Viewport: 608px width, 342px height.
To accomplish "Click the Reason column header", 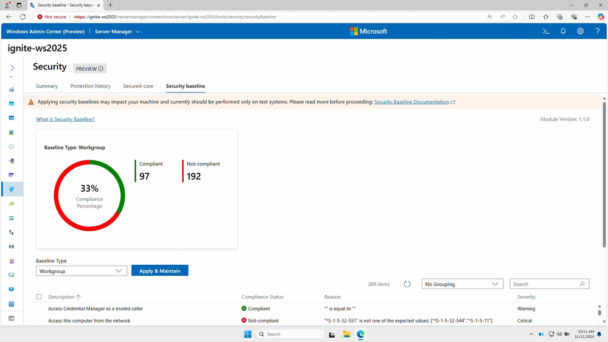I will [x=332, y=296].
